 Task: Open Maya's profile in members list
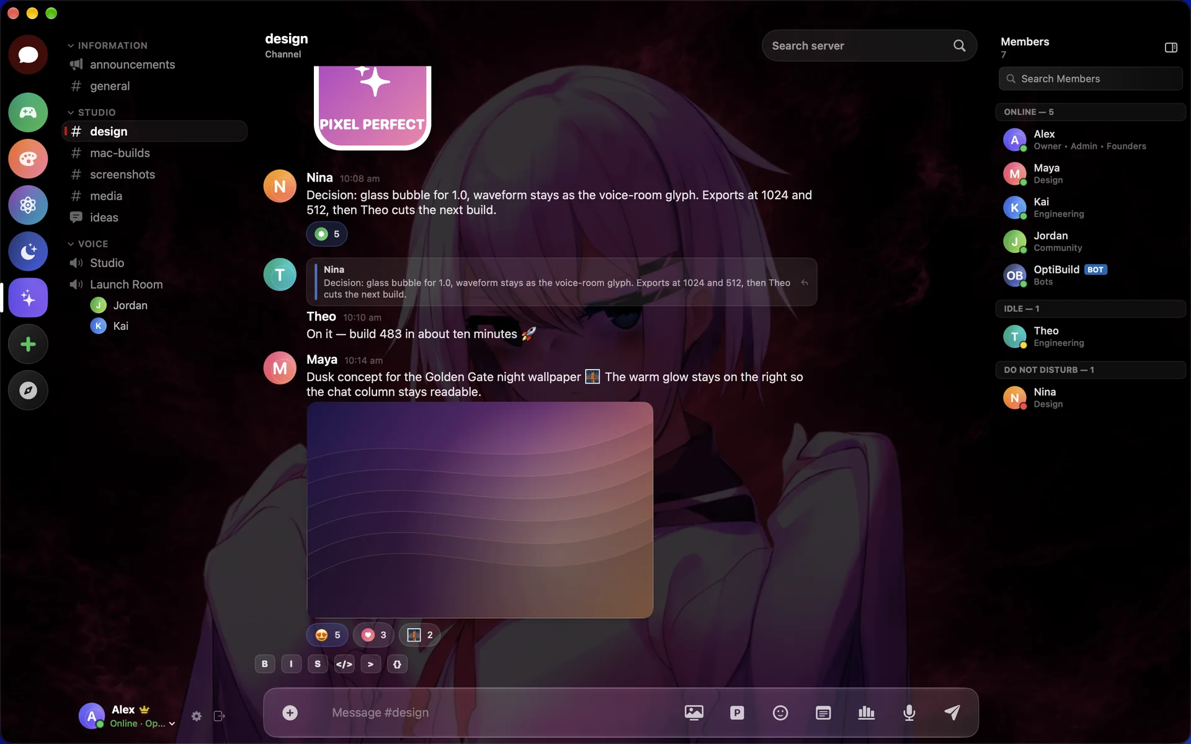(1091, 174)
